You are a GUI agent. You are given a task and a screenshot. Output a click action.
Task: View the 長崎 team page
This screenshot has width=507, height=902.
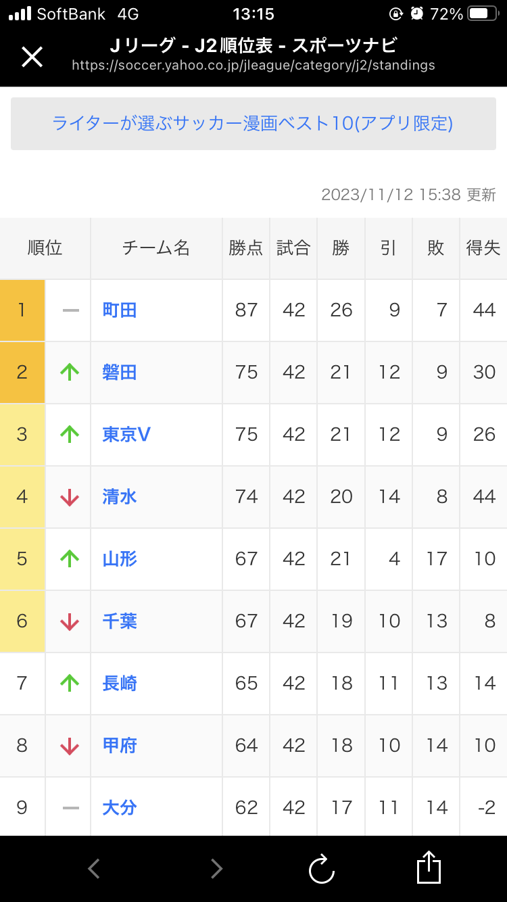point(120,684)
